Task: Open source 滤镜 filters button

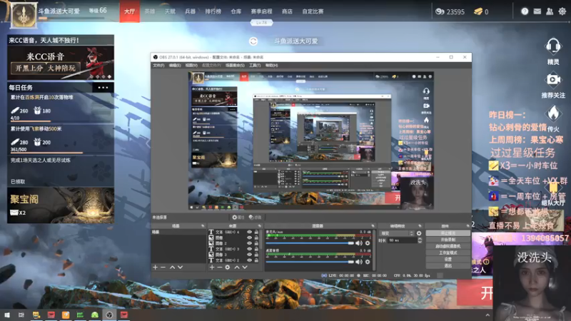Action: click(x=256, y=218)
